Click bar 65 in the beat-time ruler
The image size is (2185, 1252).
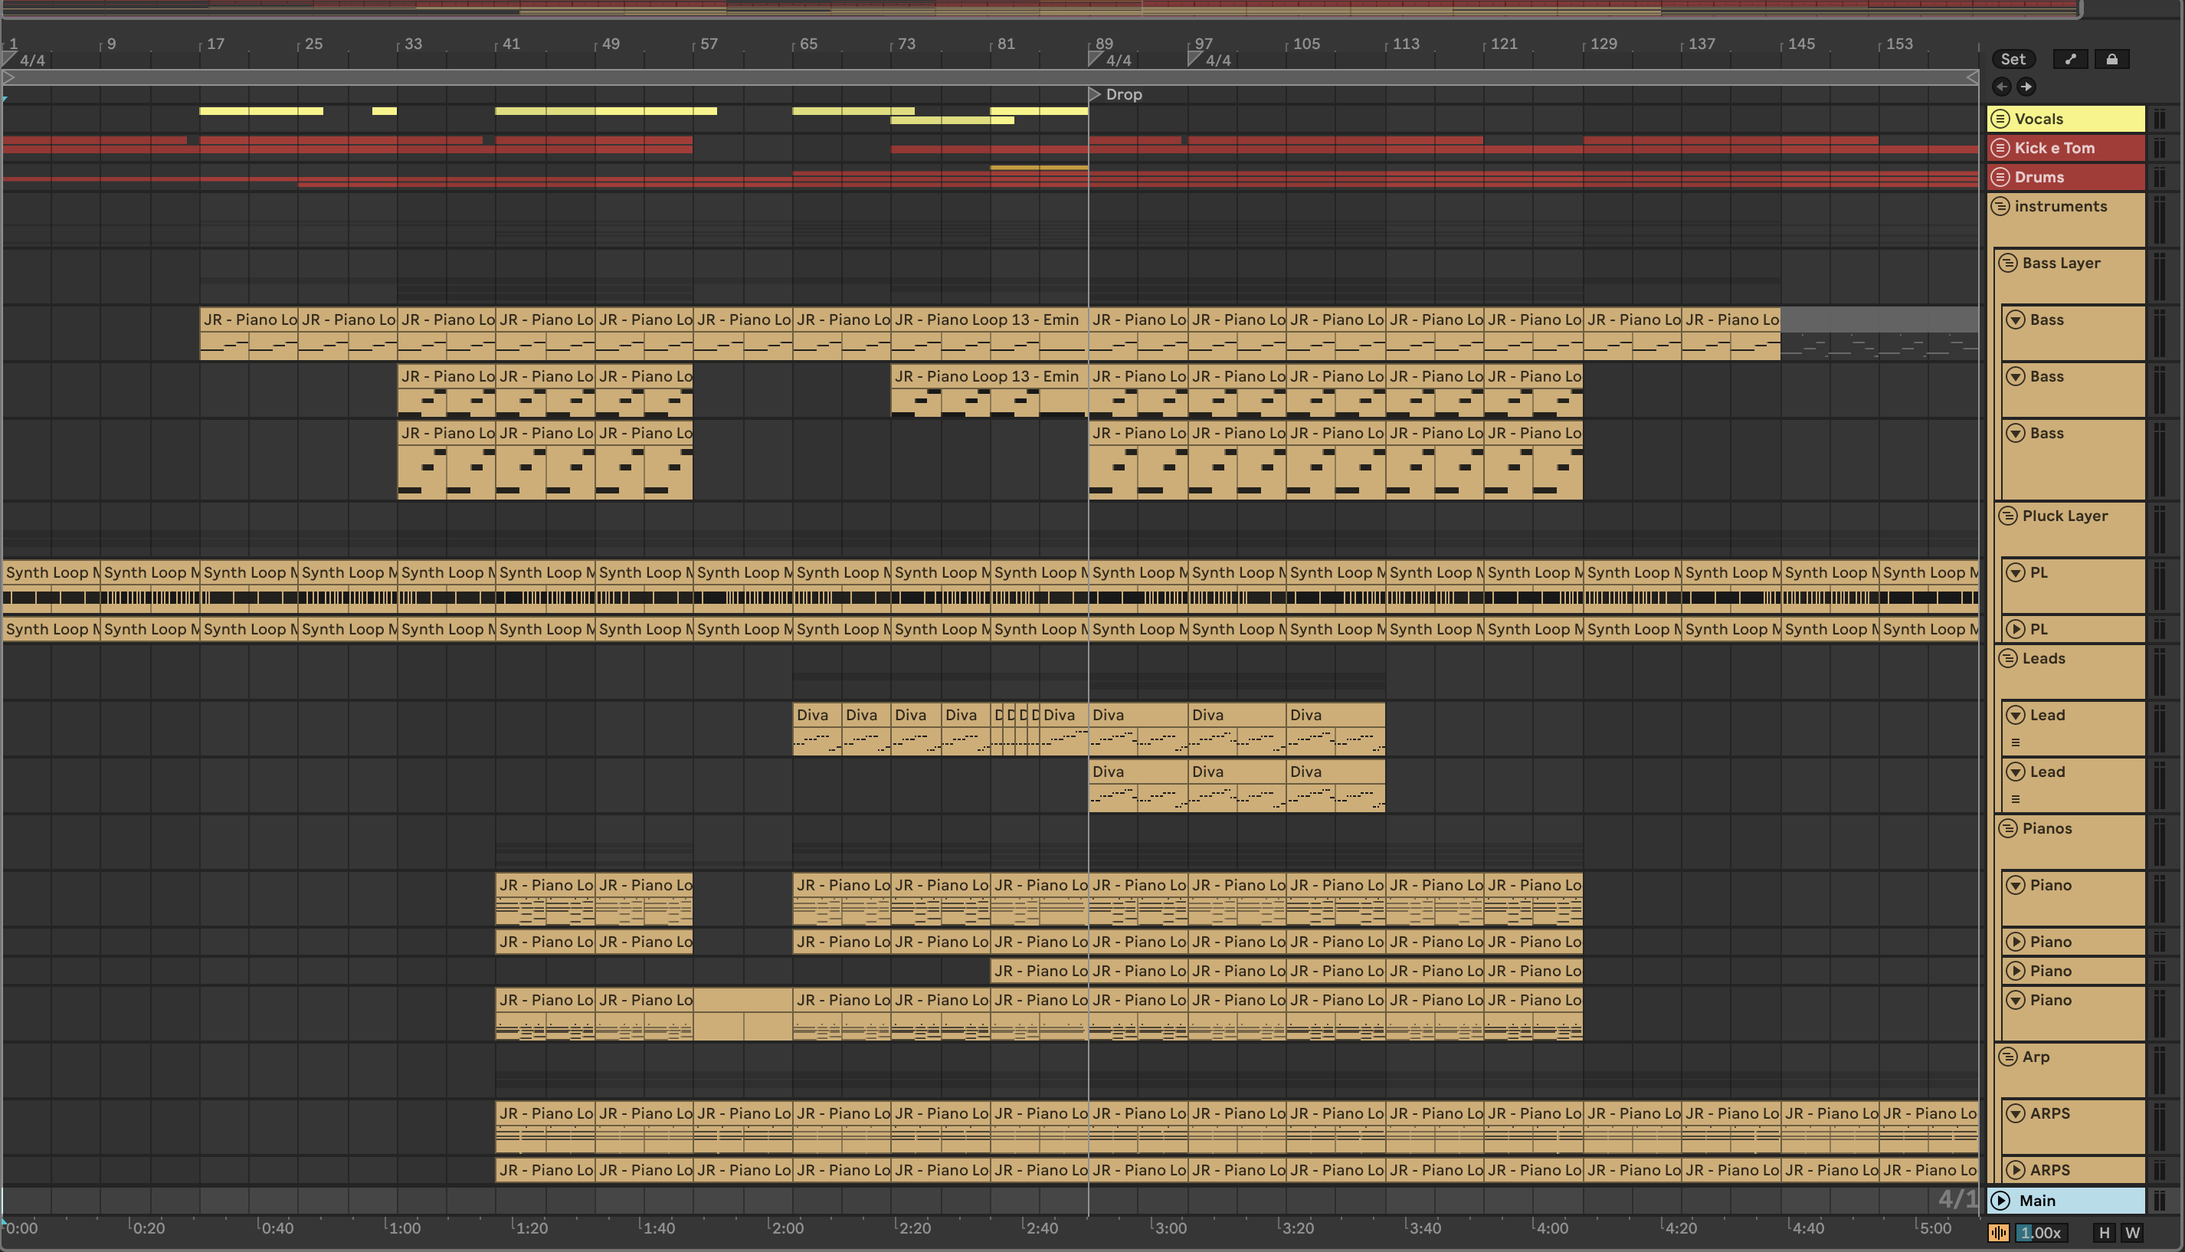click(808, 44)
